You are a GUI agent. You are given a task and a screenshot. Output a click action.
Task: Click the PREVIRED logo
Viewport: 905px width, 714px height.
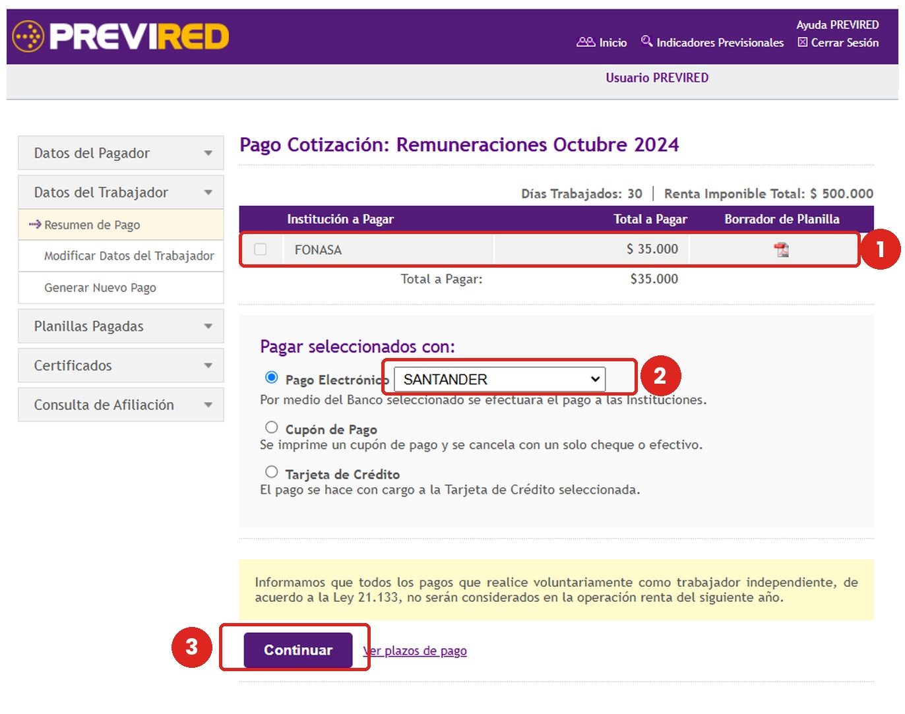[121, 36]
